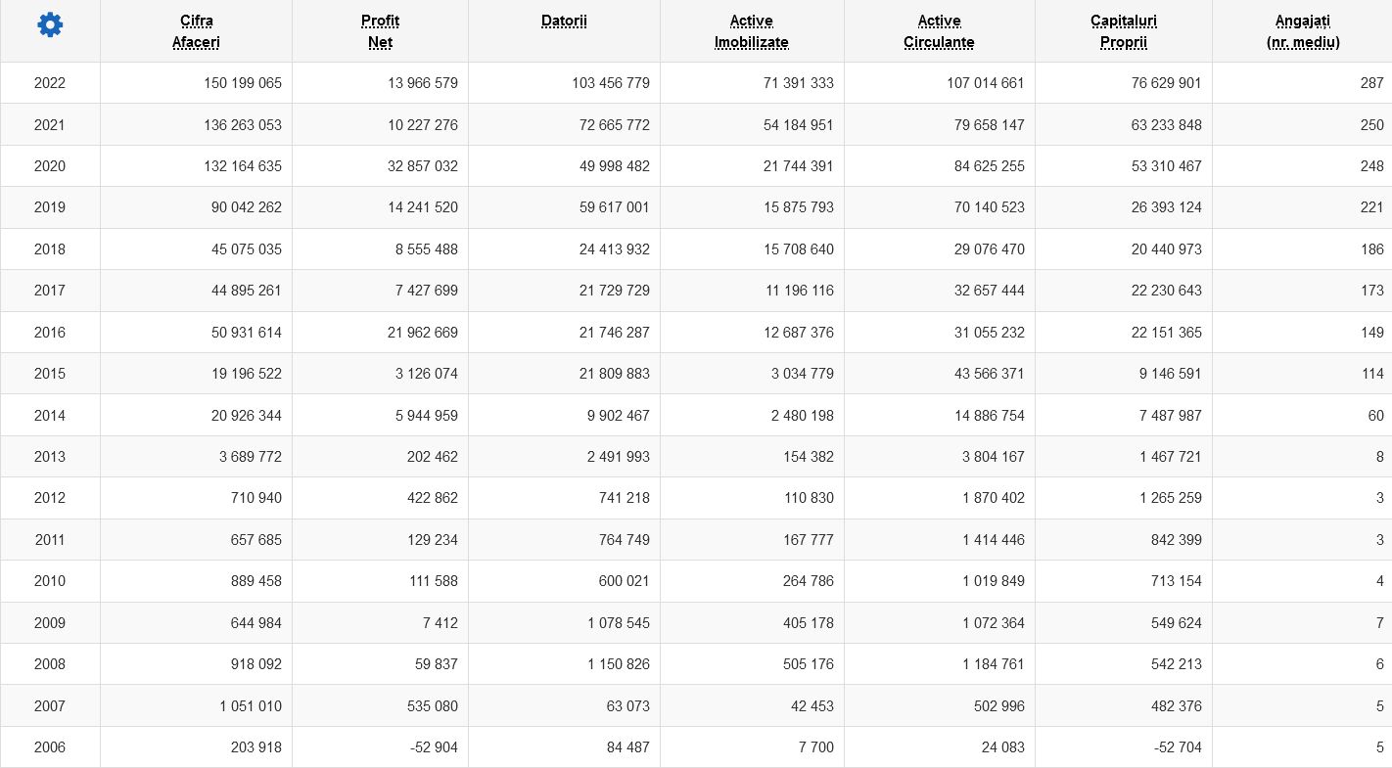This screenshot has width=1392, height=768.
Task: Select equity value 76 629 901
Action: tap(1167, 83)
